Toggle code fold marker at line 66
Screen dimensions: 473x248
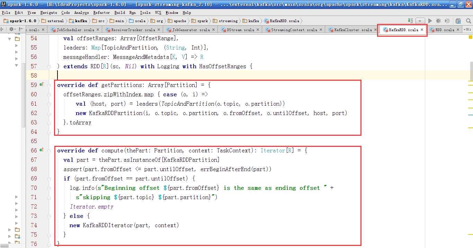[x=49, y=150]
